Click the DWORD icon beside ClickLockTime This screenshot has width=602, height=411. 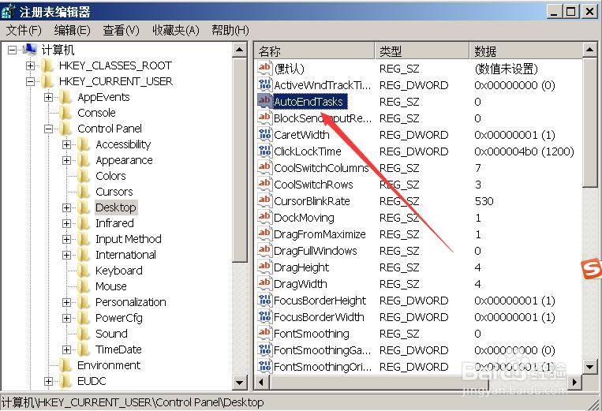point(264,151)
